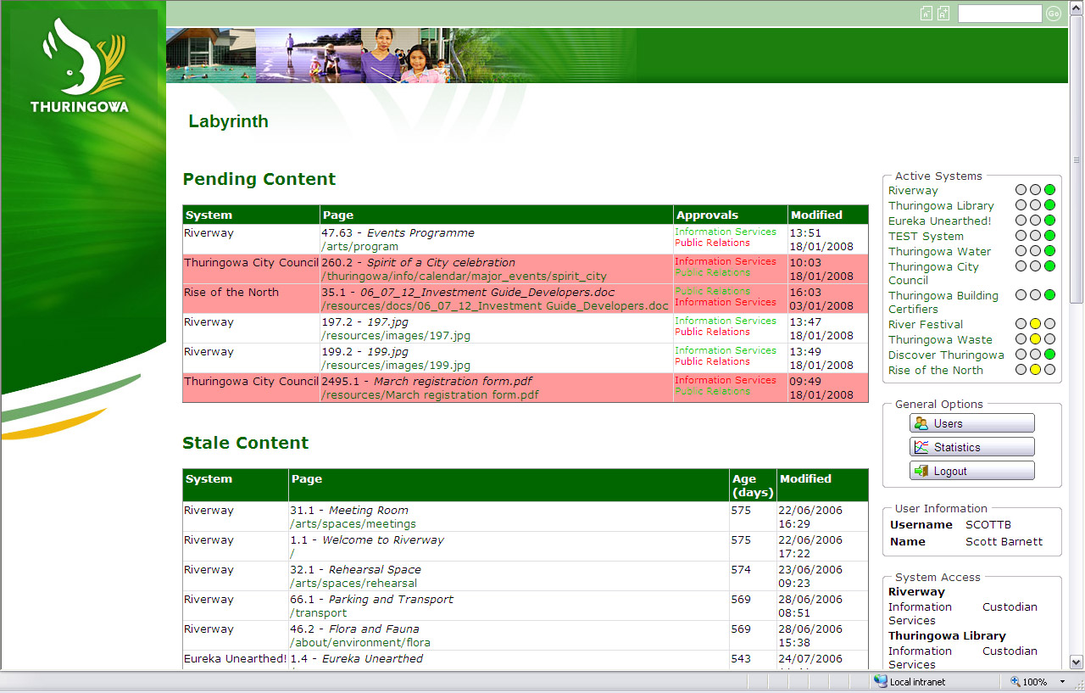Click the green status light for Thuringowa Library
The width and height of the screenshot is (1085, 693).
coord(1049,206)
